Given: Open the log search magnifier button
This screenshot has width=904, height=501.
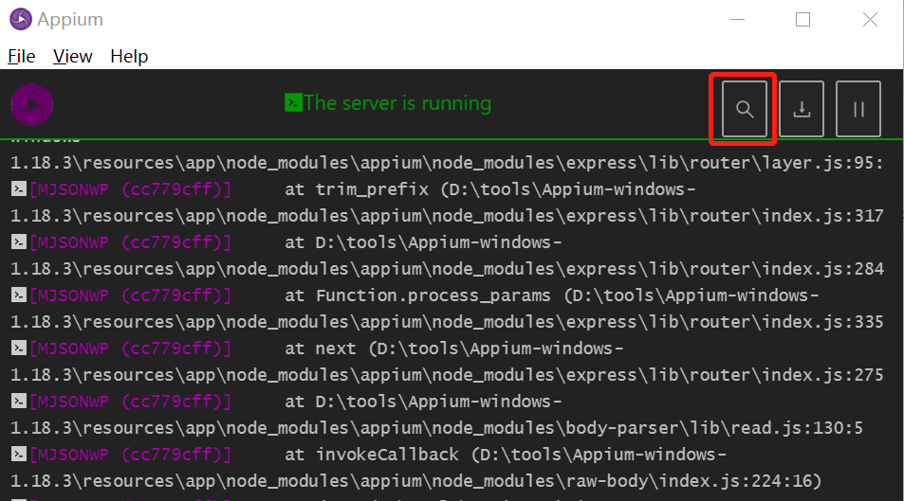Looking at the screenshot, I should tap(745, 109).
